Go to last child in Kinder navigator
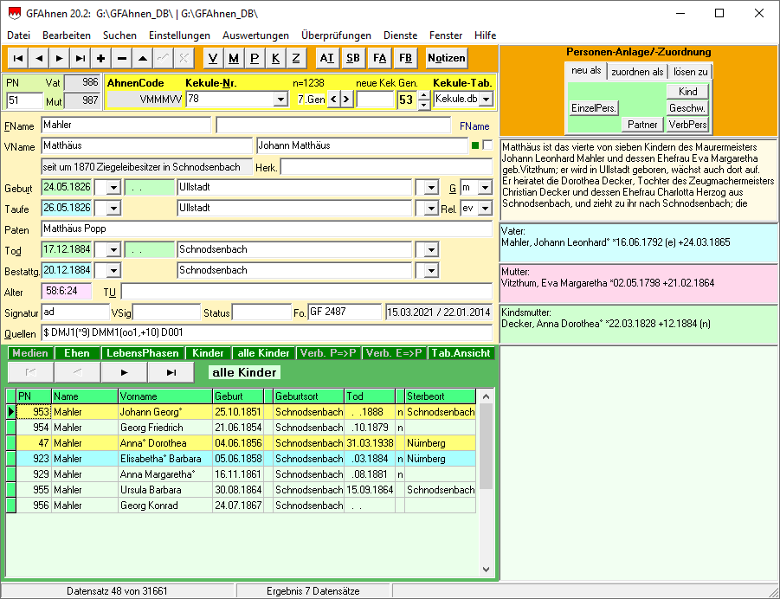Viewport: 780px width, 599px height. click(171, 372)
